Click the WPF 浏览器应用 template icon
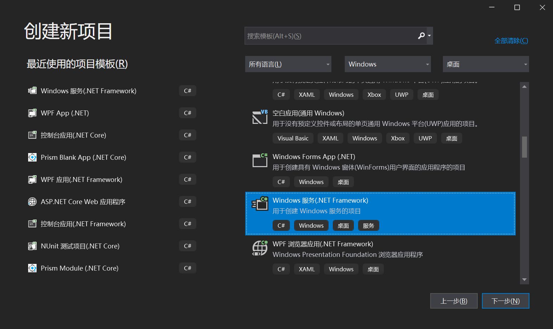 tap(260, 248)
